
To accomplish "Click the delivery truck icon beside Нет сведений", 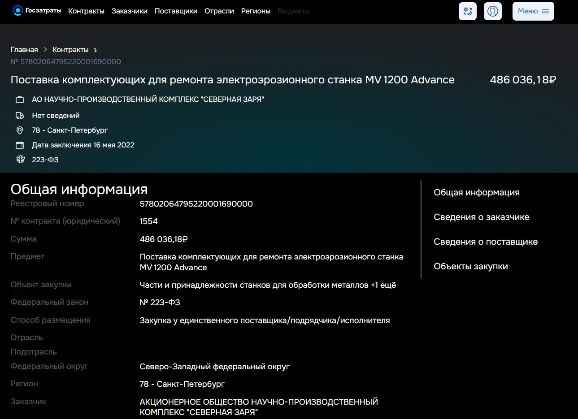I will 20,116.
